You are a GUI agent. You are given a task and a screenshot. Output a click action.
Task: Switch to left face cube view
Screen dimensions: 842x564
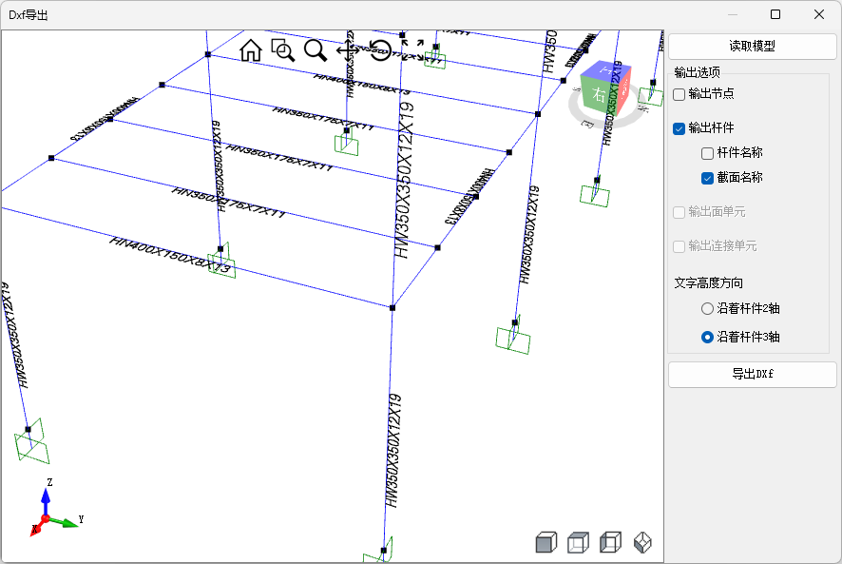(x=611, y=543)
